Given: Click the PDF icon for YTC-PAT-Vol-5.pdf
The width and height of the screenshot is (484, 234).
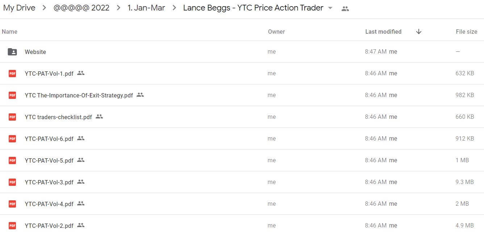Looking at the screenshot, I should 12,160.
